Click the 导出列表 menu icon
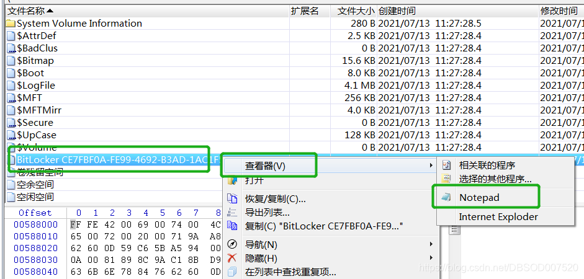Viewport: 584px width, 279px height. (x=232, y=213)
